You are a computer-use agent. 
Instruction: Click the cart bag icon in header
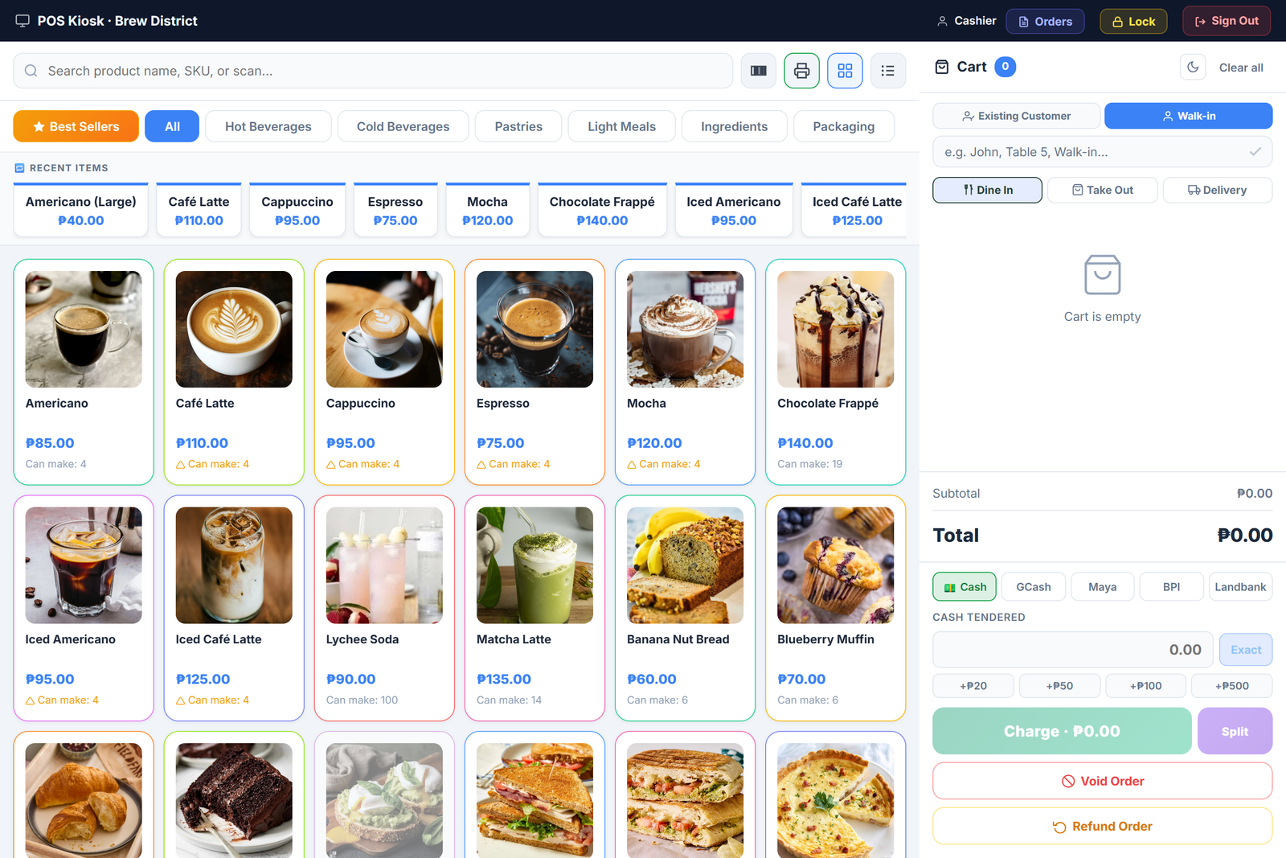(x=942, y=67)
